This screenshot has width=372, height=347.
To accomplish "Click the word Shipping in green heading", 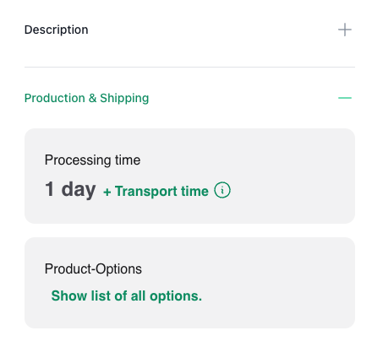I will coord(124,99).
